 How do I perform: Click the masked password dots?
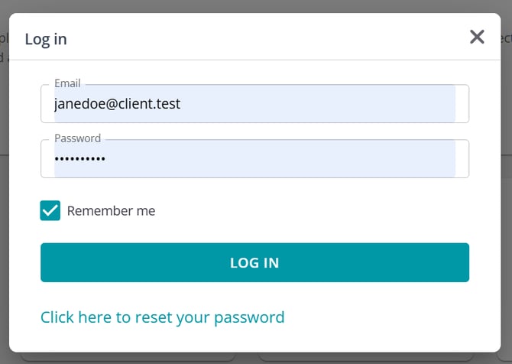(x=80, y=159)
